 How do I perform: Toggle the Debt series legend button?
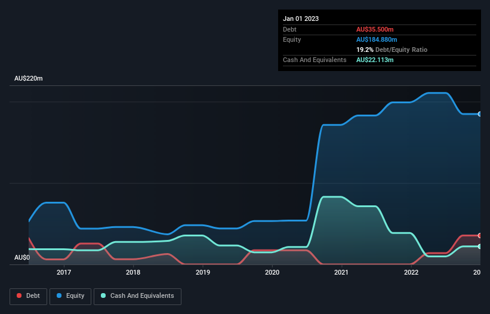(x=29, y=296)
